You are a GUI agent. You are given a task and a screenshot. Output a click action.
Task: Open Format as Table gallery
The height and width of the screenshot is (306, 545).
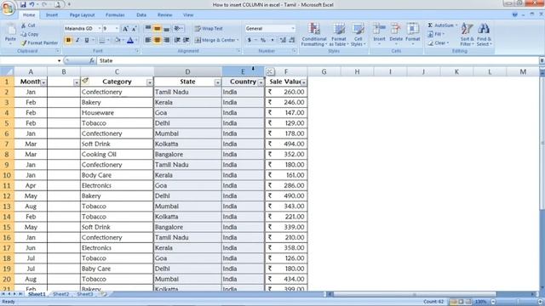point(339,34)
